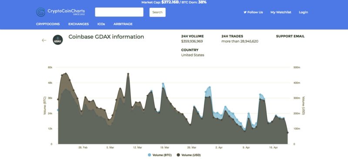Click the Volume (USD) right axis title
Viewport: 348px width, 159px height.
click(x=303, y=106)
